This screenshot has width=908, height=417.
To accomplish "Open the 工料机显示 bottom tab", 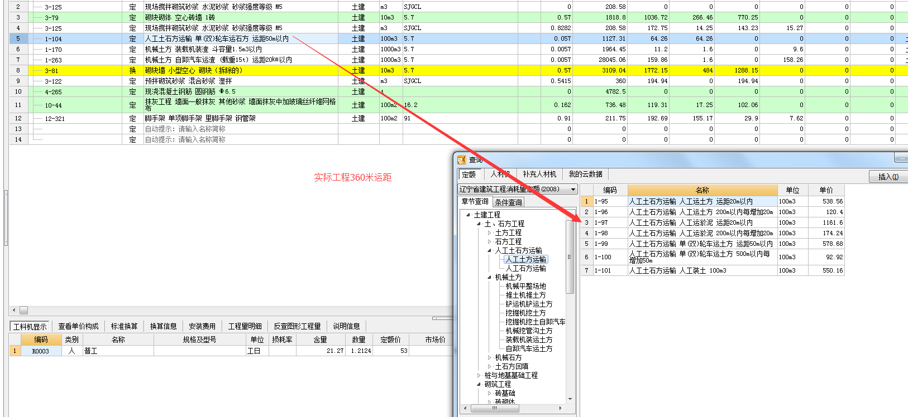I will [30, 326].
